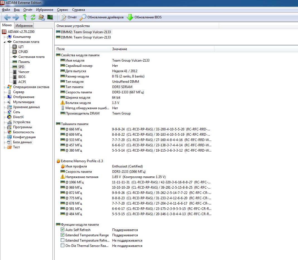Switch to the Избранное sidebar tab
Viewport: 298px width, 260px height.
24,25
